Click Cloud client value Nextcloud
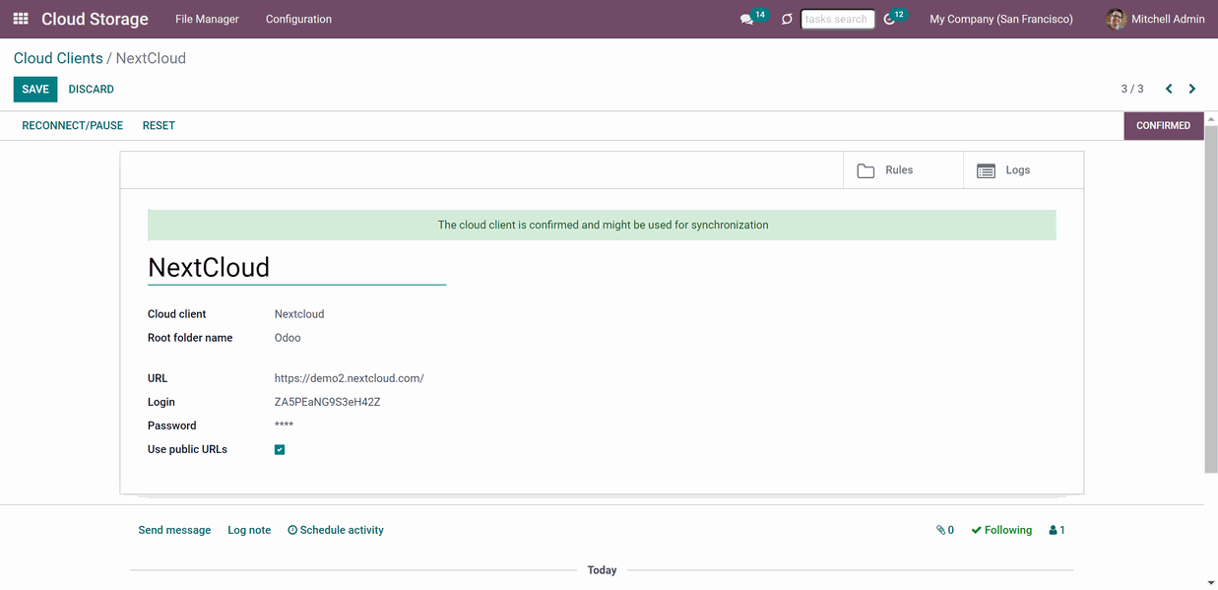1218x590 pixels. (x=299, y=314)
